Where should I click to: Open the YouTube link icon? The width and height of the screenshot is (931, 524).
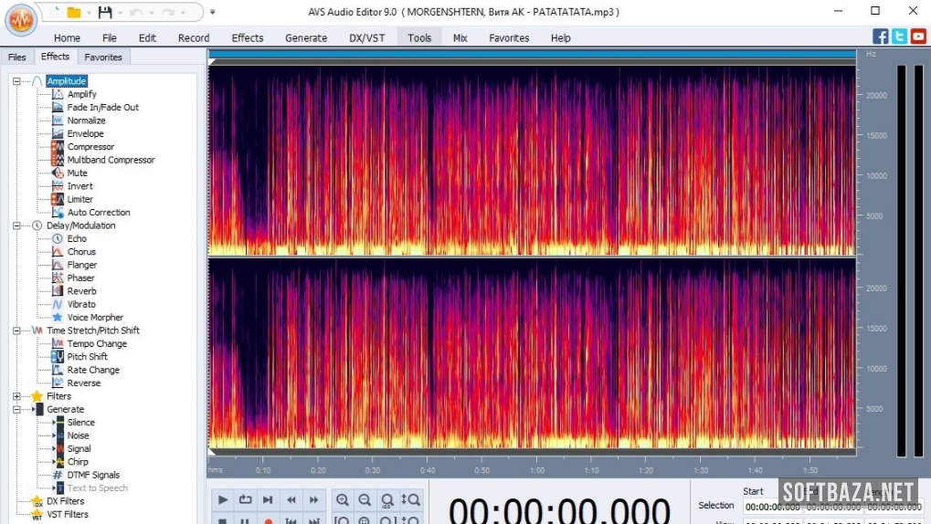(x=918, y=37)
